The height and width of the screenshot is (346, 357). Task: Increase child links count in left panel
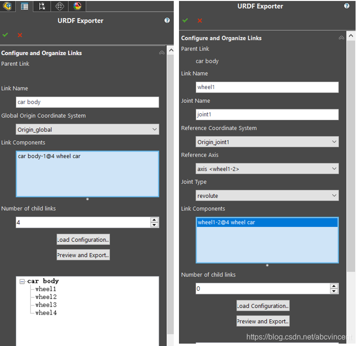154,220
